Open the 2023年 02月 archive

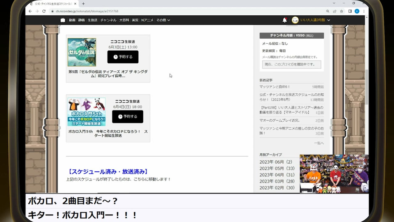tap(277, 188)
